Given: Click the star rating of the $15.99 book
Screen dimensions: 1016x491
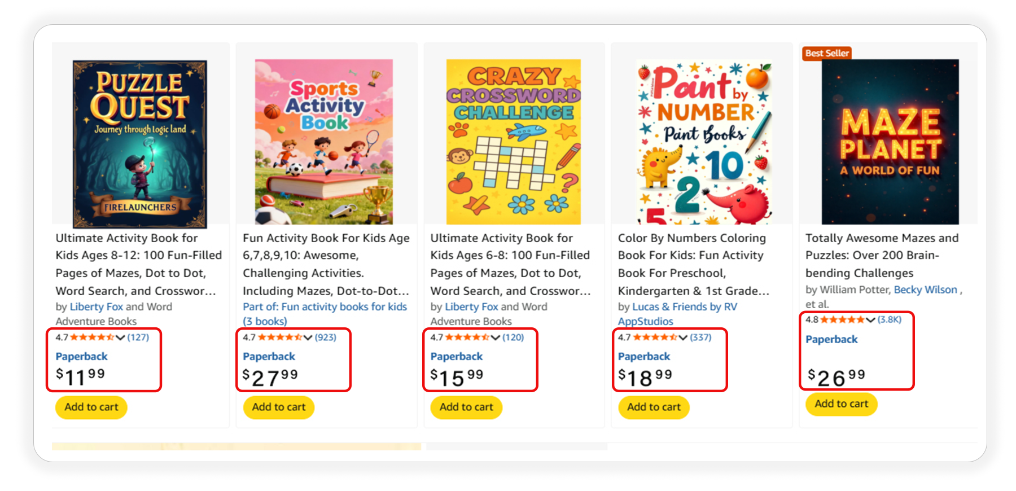Looking at the screenshot, I should tap(467, 337).
